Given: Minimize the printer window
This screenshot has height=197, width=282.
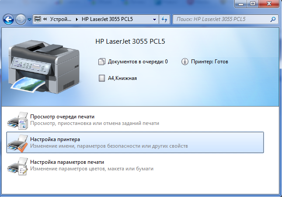Looking at the screenshot, I should pos(241,4).
